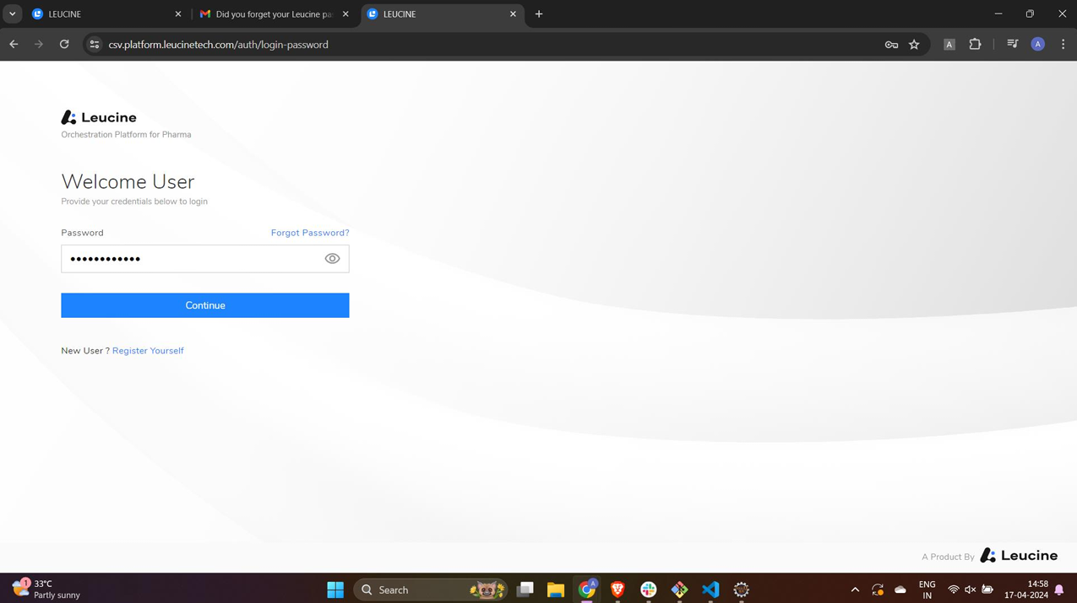
Task: Open saved passwords key icon
Action: [891, 45]
